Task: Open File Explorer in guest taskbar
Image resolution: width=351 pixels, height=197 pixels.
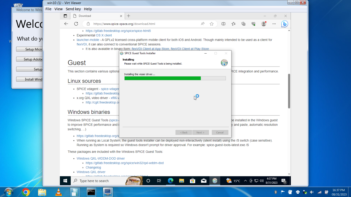Action: click(181, 181)
